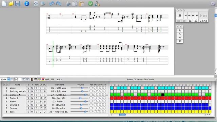Viewport: 217px width, 122px height.
Task: Solo the Guitar 2 track
Action: 28,98
